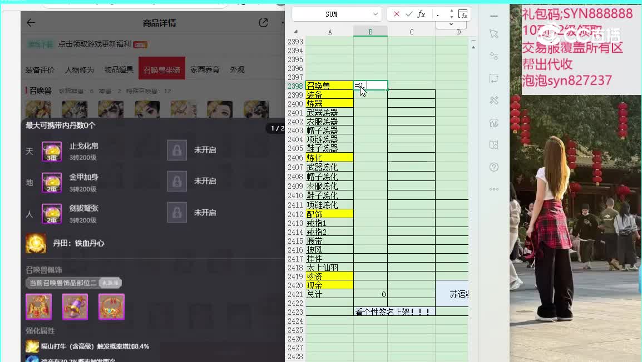
Task: Click the 帽子炼器 cell
Action: tap(329, 130)
